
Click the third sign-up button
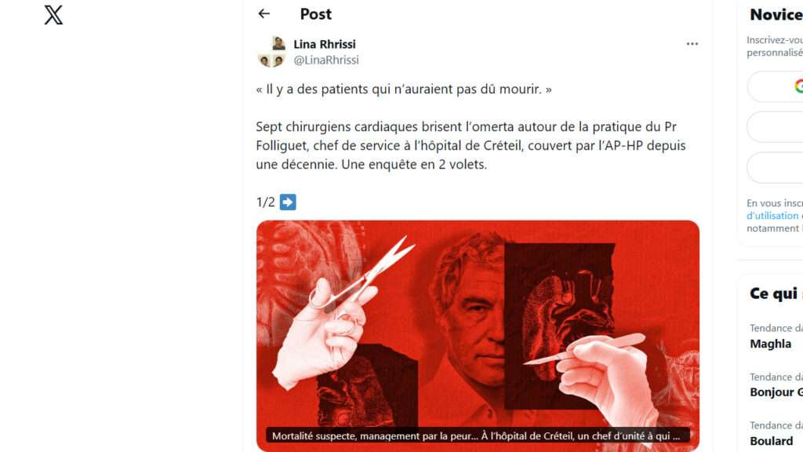coord(775,168)
